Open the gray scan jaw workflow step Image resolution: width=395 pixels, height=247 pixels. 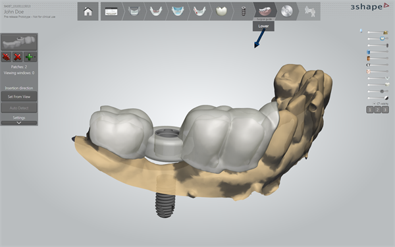click(x=134, y=11)
